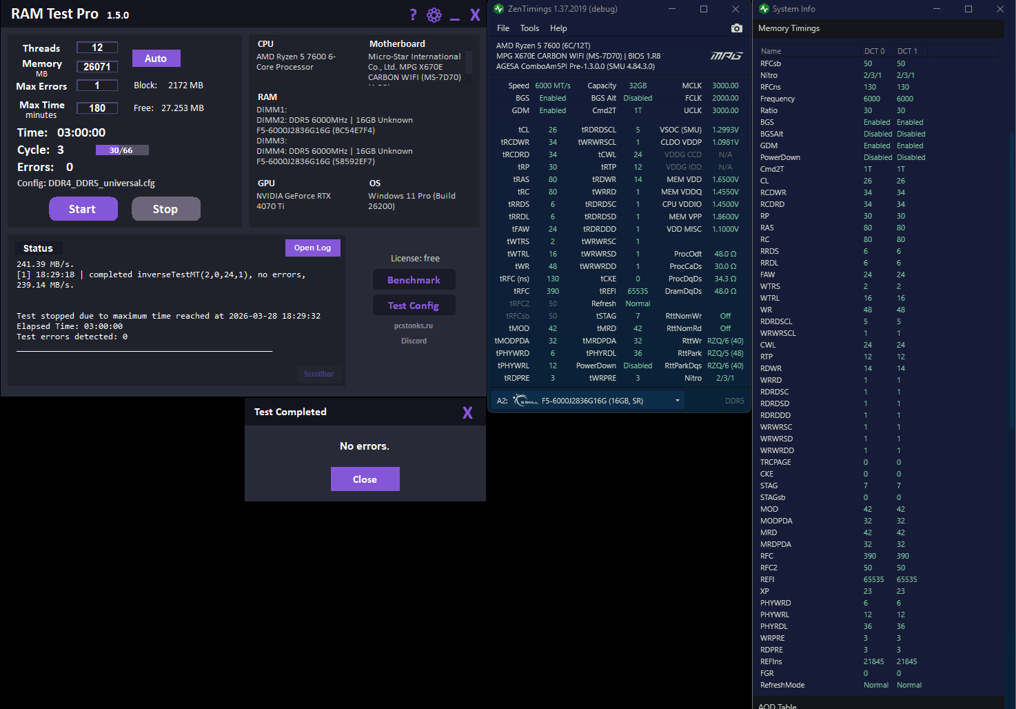The height and width of the screenshot is (709, 1016).
Task: Click the AOD Table section heading
Action: pyautogui.click(x=778, y=706)
